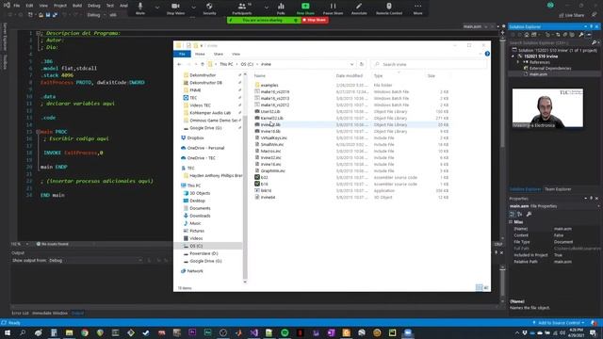This screenshot has height=339, width=603.
Task: Select the SmallWin.inc file
Action: 272,144
